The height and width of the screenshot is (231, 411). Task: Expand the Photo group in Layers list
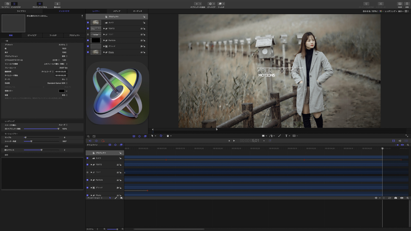click(x=104, y=52)
